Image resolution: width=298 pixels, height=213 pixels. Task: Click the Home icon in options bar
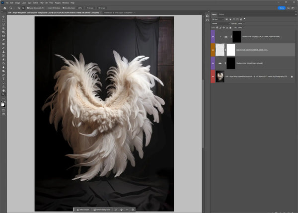[3, 8]
